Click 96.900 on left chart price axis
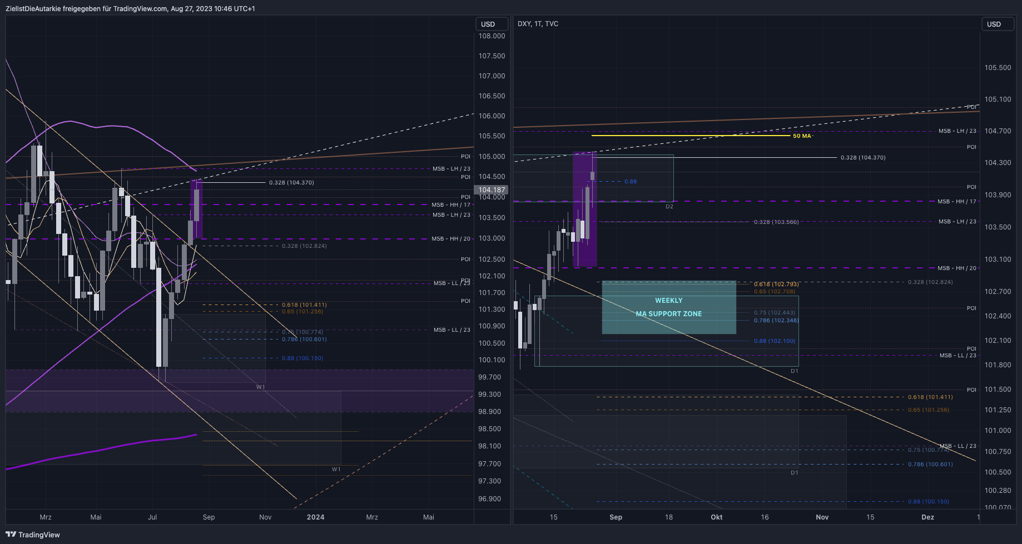 point(489,499)
